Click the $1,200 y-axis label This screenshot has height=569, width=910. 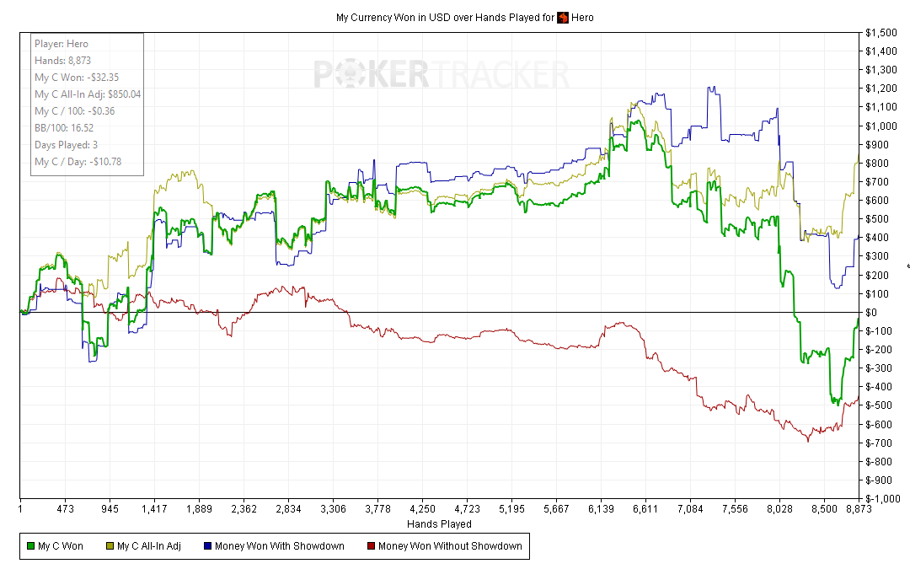click(x=881, y=89)
